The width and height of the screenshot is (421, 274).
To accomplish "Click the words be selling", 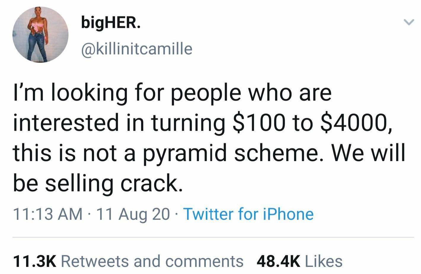I will point(63,183).
